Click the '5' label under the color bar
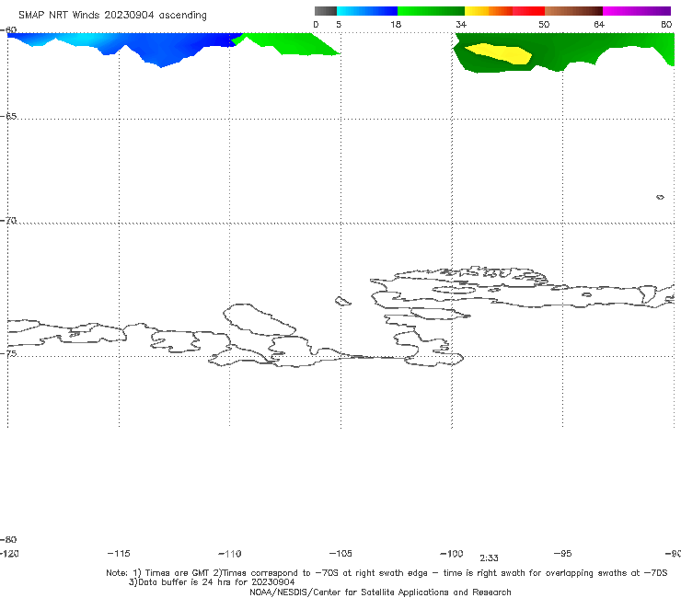The height and width of the screenshot is (598, 681). (x=339, y=24)
